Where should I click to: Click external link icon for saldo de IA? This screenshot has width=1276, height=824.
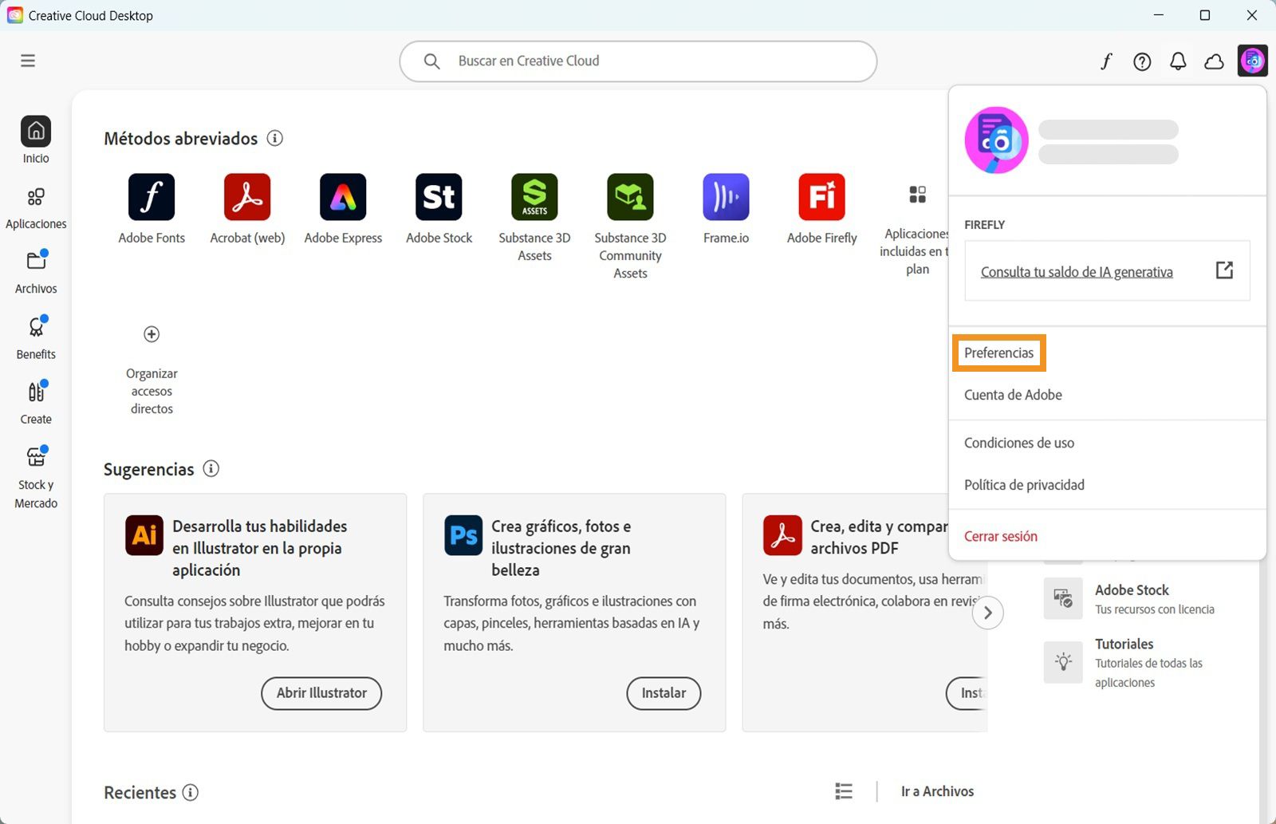1224,270
